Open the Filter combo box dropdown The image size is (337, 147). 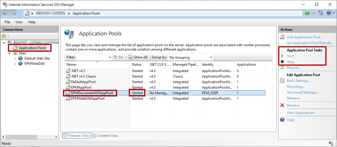pos(110,58)
